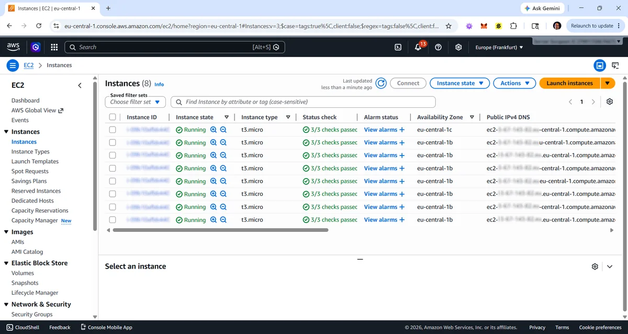Image resolution: width=628 pixels, height=334 pixels.
Task: Open Dashboard in the EC2 sidebar
Action: click(x=25, y=101)
